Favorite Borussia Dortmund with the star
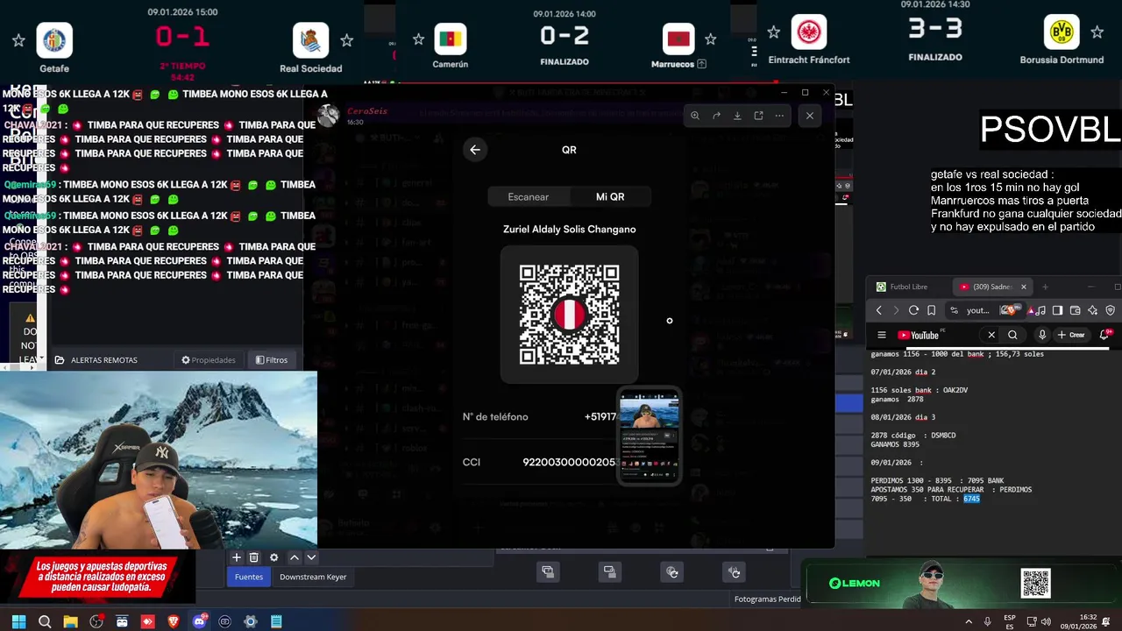 (1097, 32)
